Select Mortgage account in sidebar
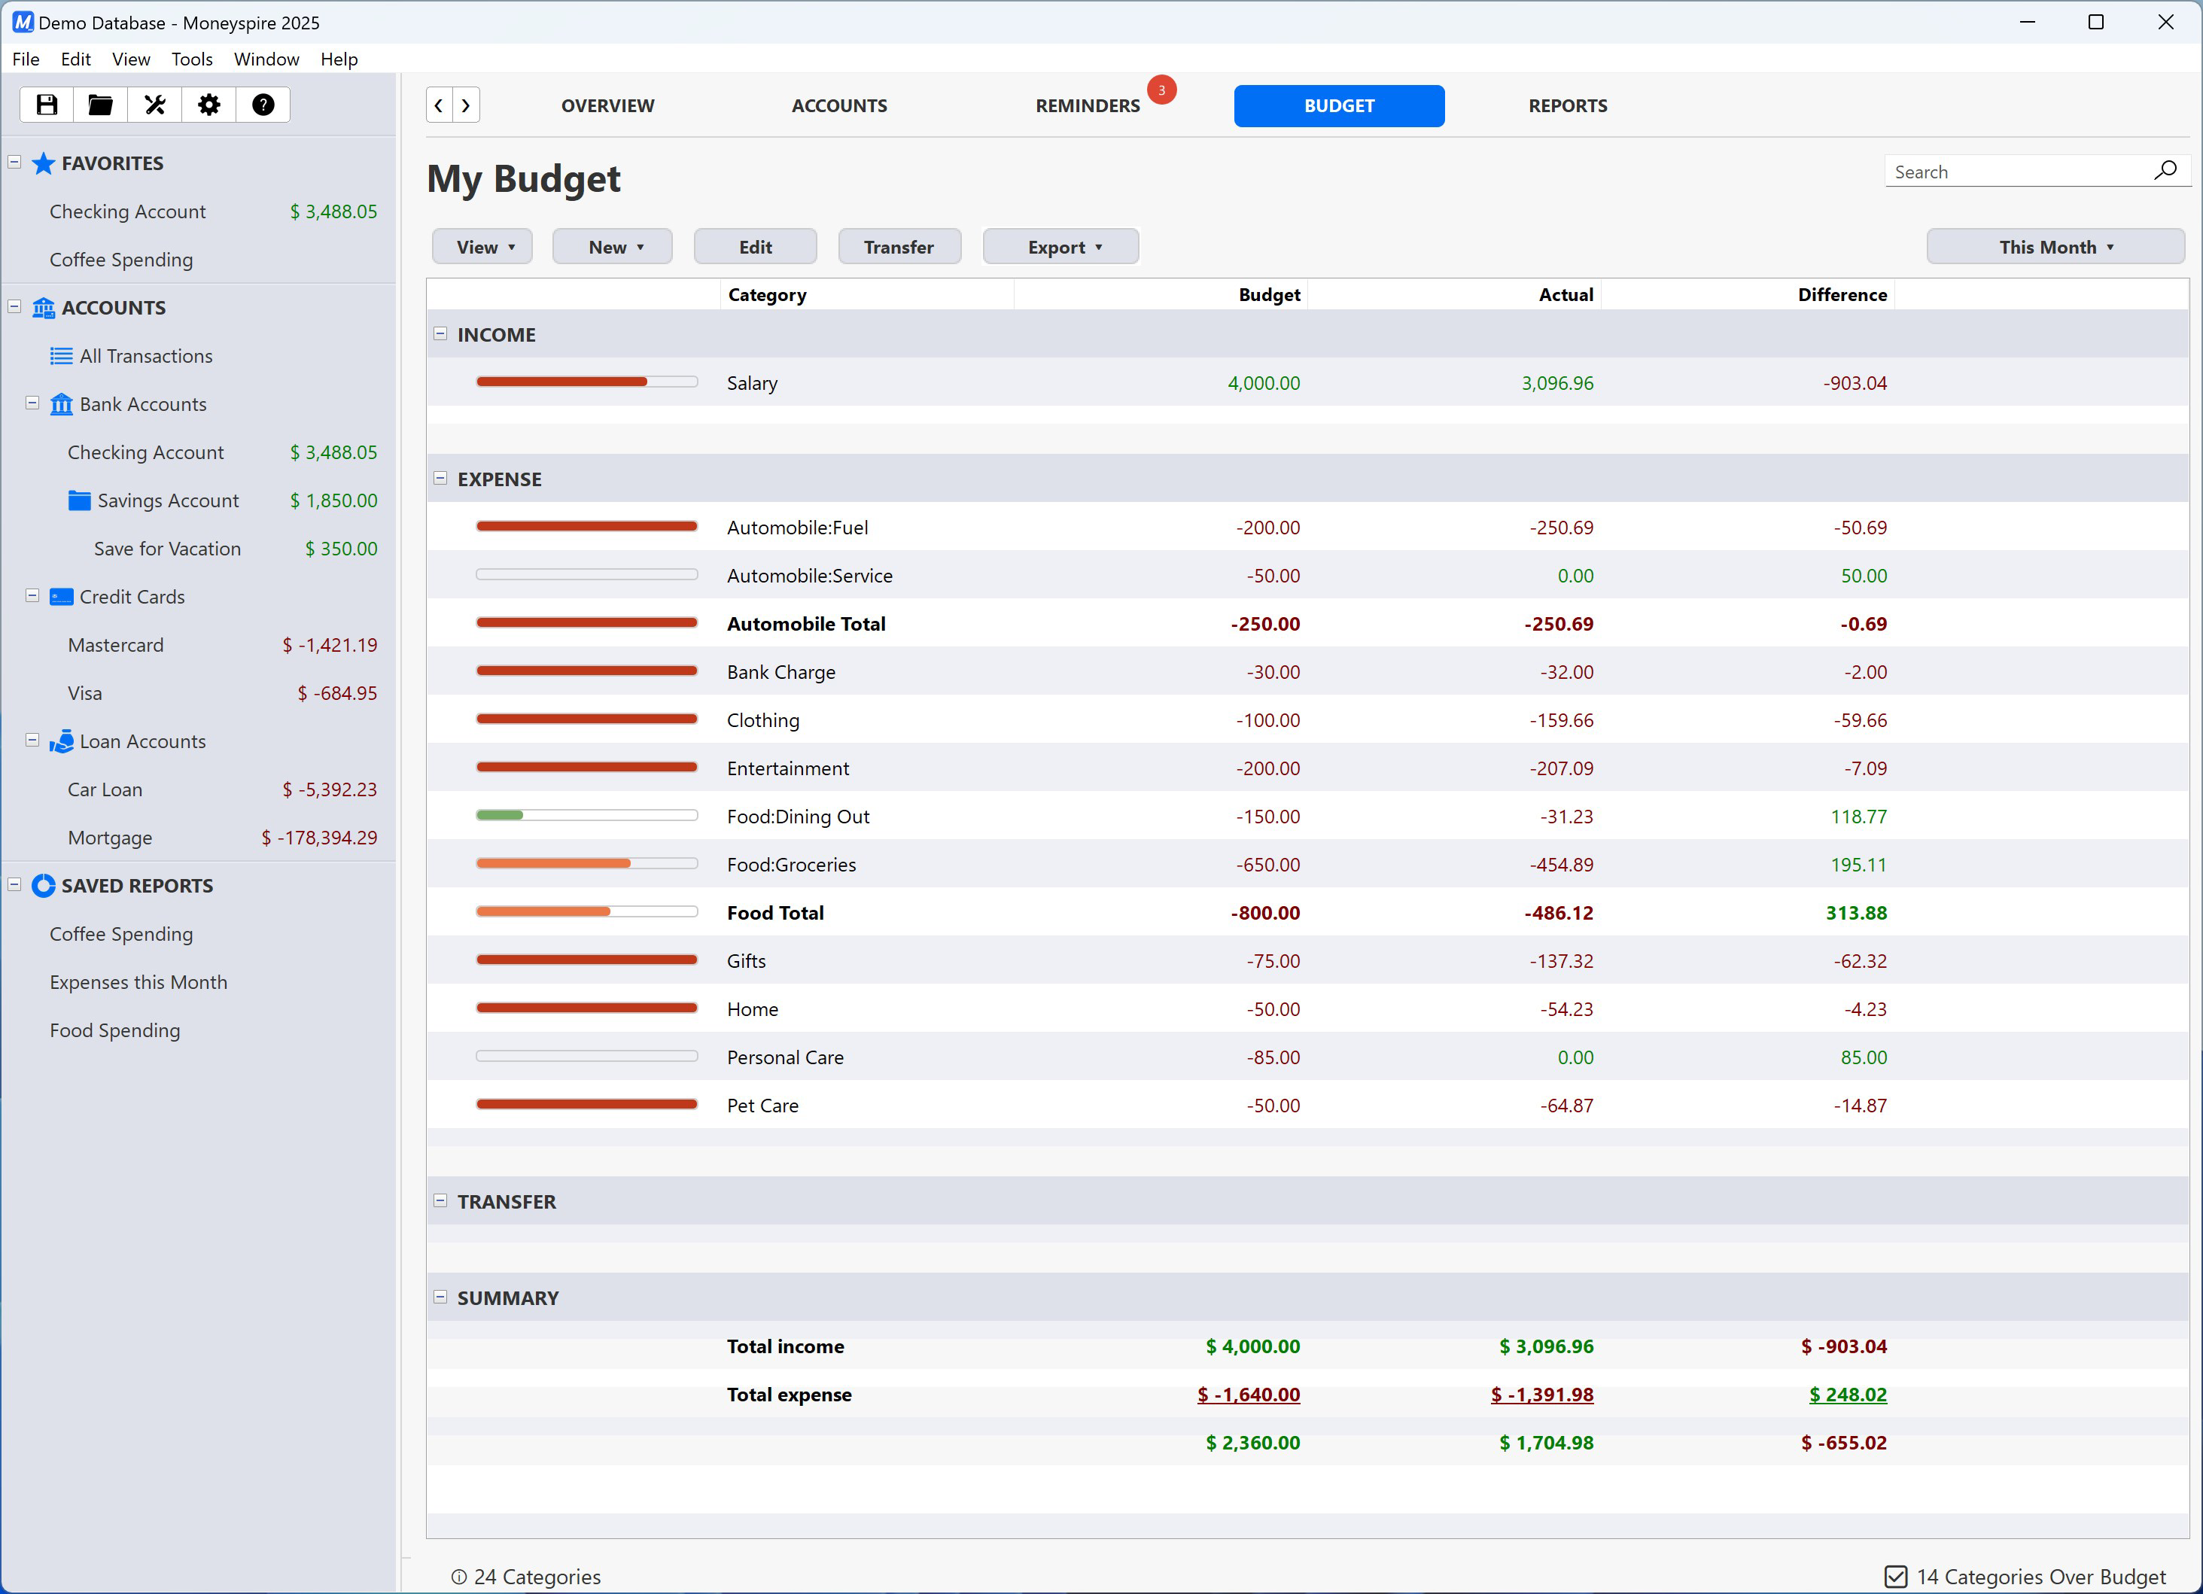This screenshot has width=2203, height=1594. [199, 838]
